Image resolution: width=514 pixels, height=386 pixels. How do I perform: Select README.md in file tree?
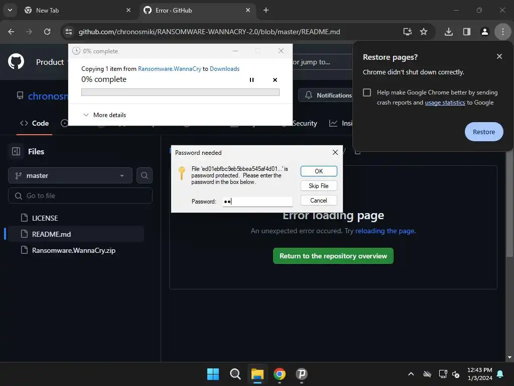click(76, 234)
